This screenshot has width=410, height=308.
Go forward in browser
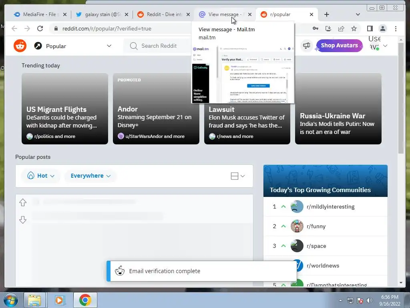click(x=27, y=28)
